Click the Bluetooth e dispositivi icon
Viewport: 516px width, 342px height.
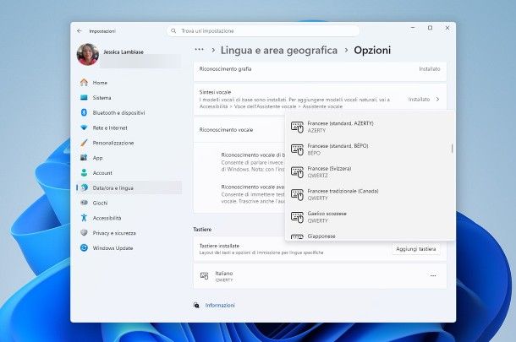pyautogui.click(x=84, y=112)
